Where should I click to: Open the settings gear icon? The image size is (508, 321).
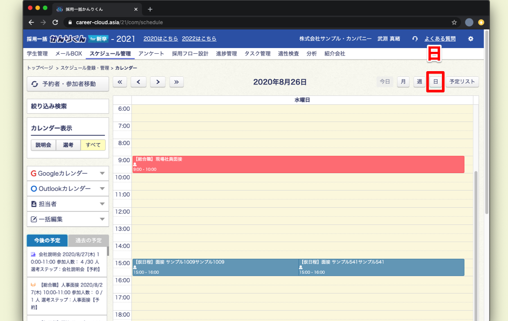click(470, 39)
